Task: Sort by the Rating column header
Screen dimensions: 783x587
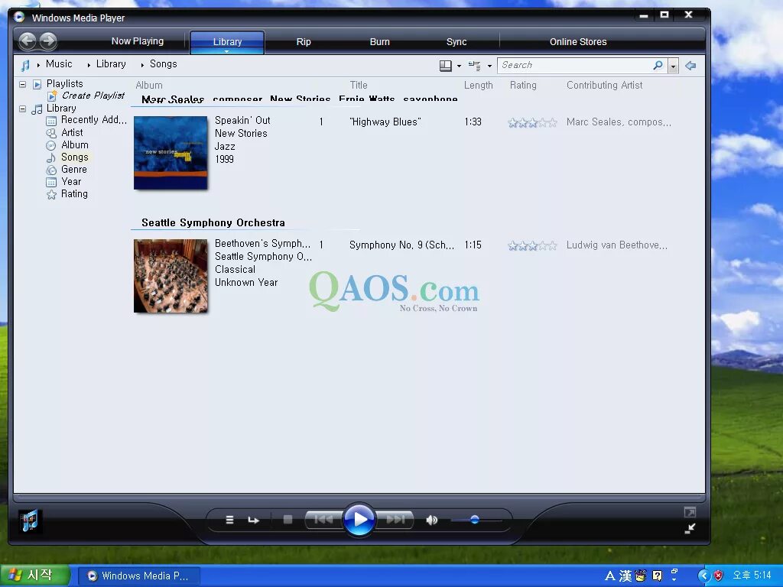Action: point(523,86)
